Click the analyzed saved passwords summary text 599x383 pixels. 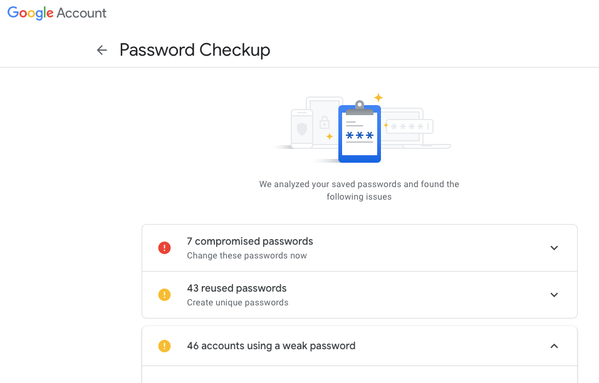[x=359, y=190]
